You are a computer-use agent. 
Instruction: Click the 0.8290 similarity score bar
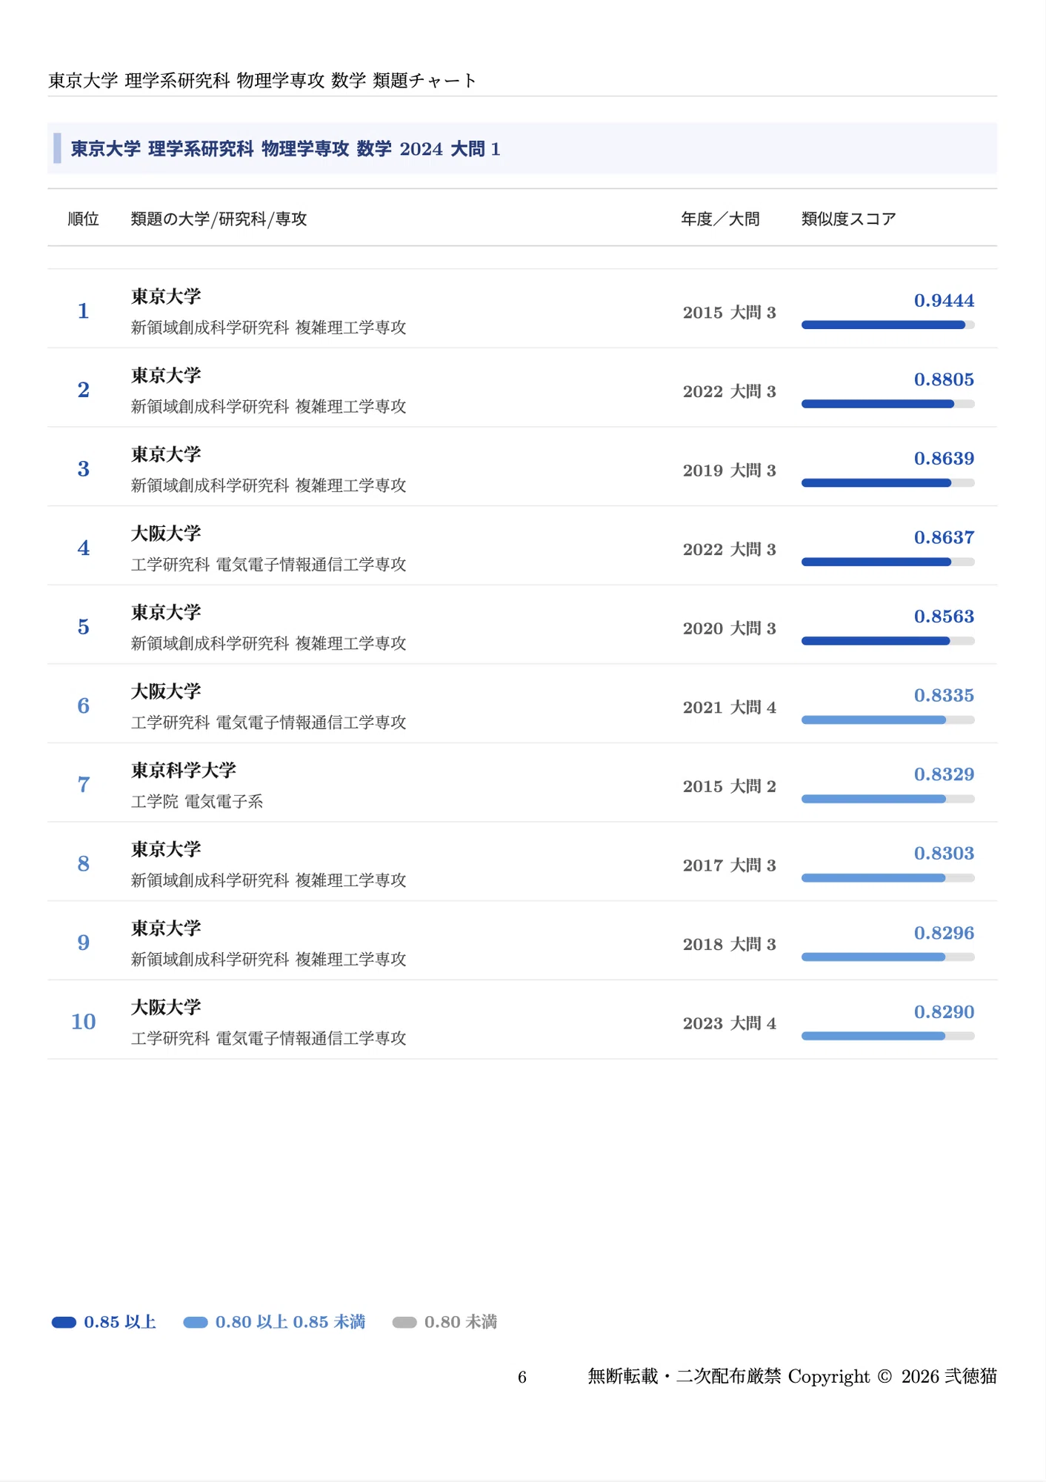click(x=887, y=1036)
